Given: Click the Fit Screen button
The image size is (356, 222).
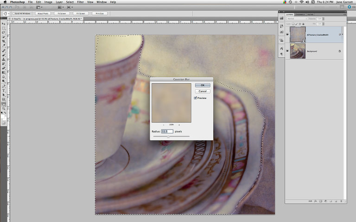Looking at the screenshot, I should [x=62, y=13].
